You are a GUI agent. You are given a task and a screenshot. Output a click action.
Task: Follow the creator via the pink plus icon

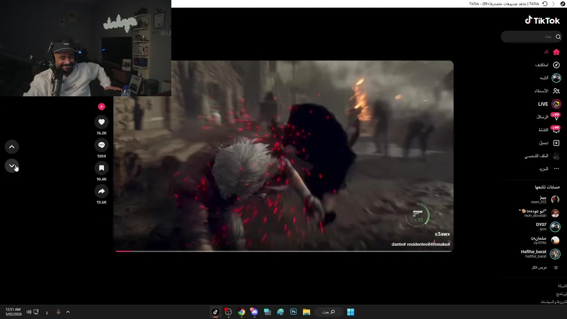[x=101, y=106]
